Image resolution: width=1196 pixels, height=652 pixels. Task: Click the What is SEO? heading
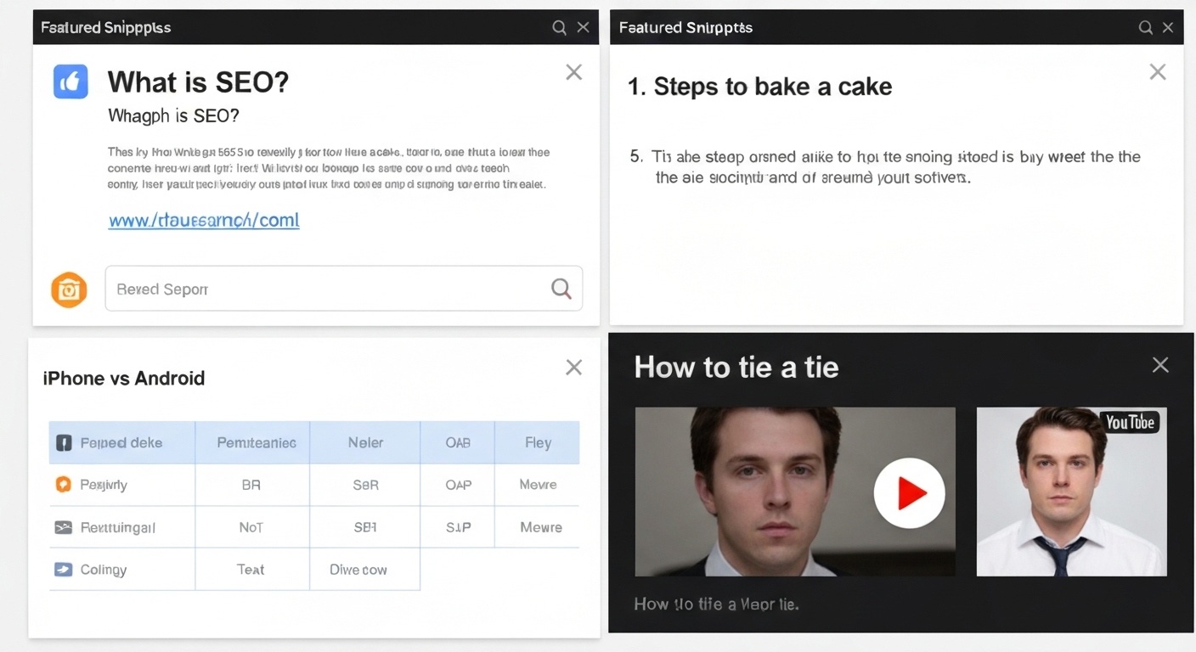198,82
